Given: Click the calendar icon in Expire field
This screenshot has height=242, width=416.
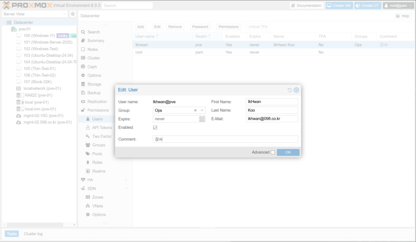Looking at the screenshot, I should (x=202, y=119).
